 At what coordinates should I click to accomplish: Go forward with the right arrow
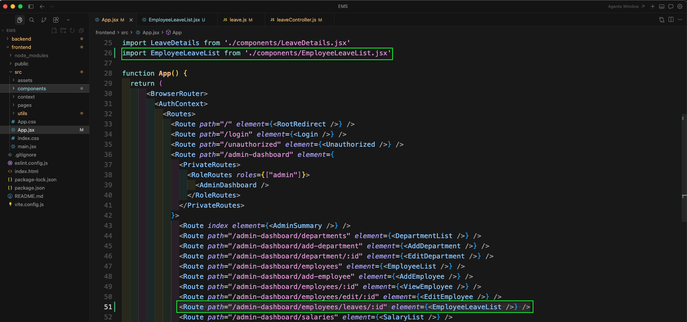click(x=52, y=6)
